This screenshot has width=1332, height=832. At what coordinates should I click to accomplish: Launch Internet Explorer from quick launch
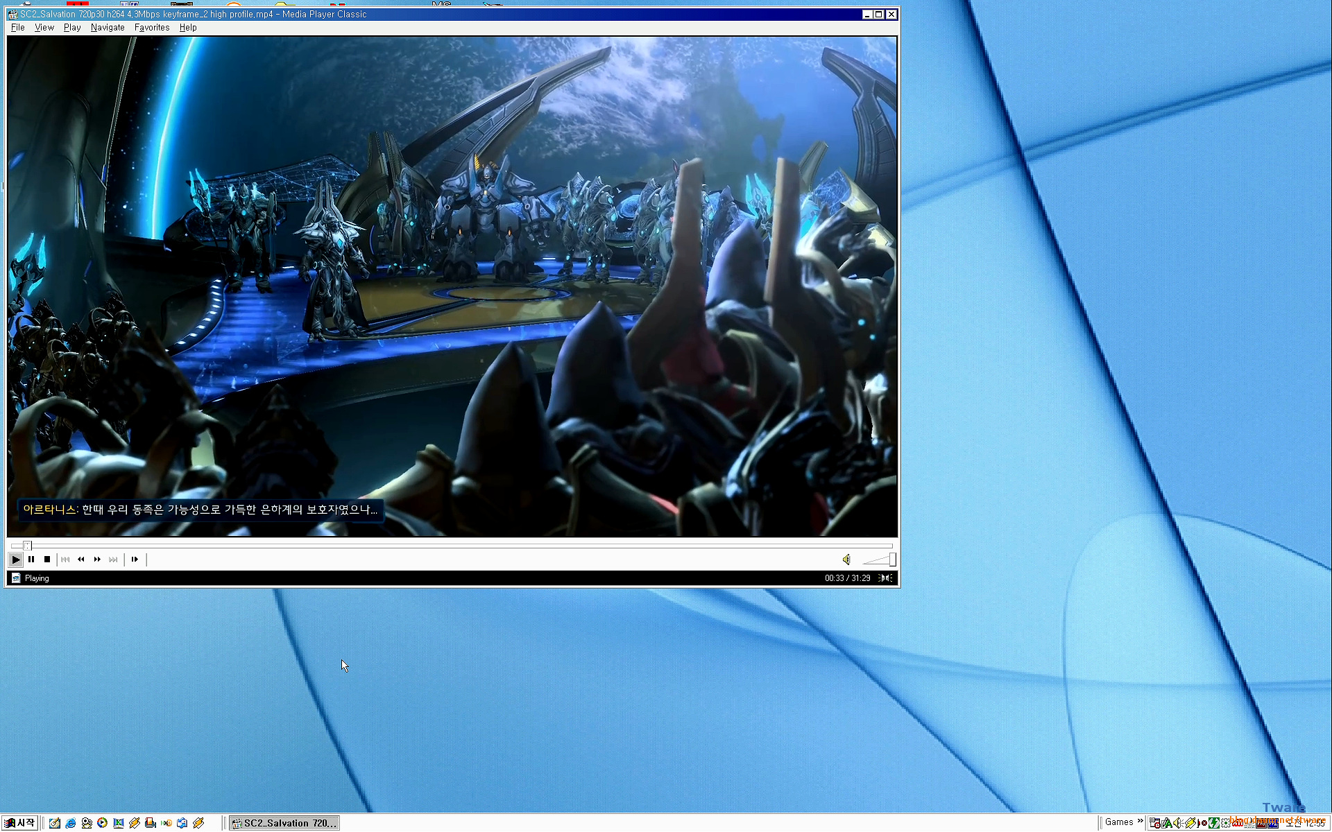71,823
